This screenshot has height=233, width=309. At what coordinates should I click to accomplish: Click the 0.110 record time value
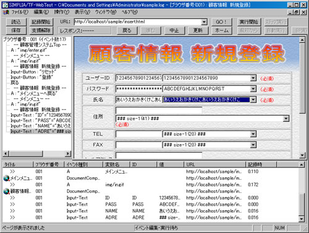click(253, 171)
